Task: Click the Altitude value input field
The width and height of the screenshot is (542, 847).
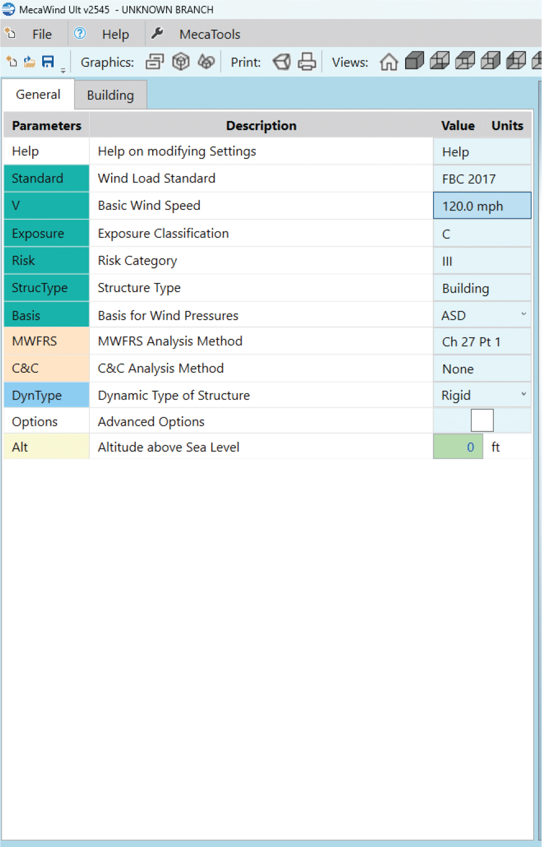Action: (458, 447)
